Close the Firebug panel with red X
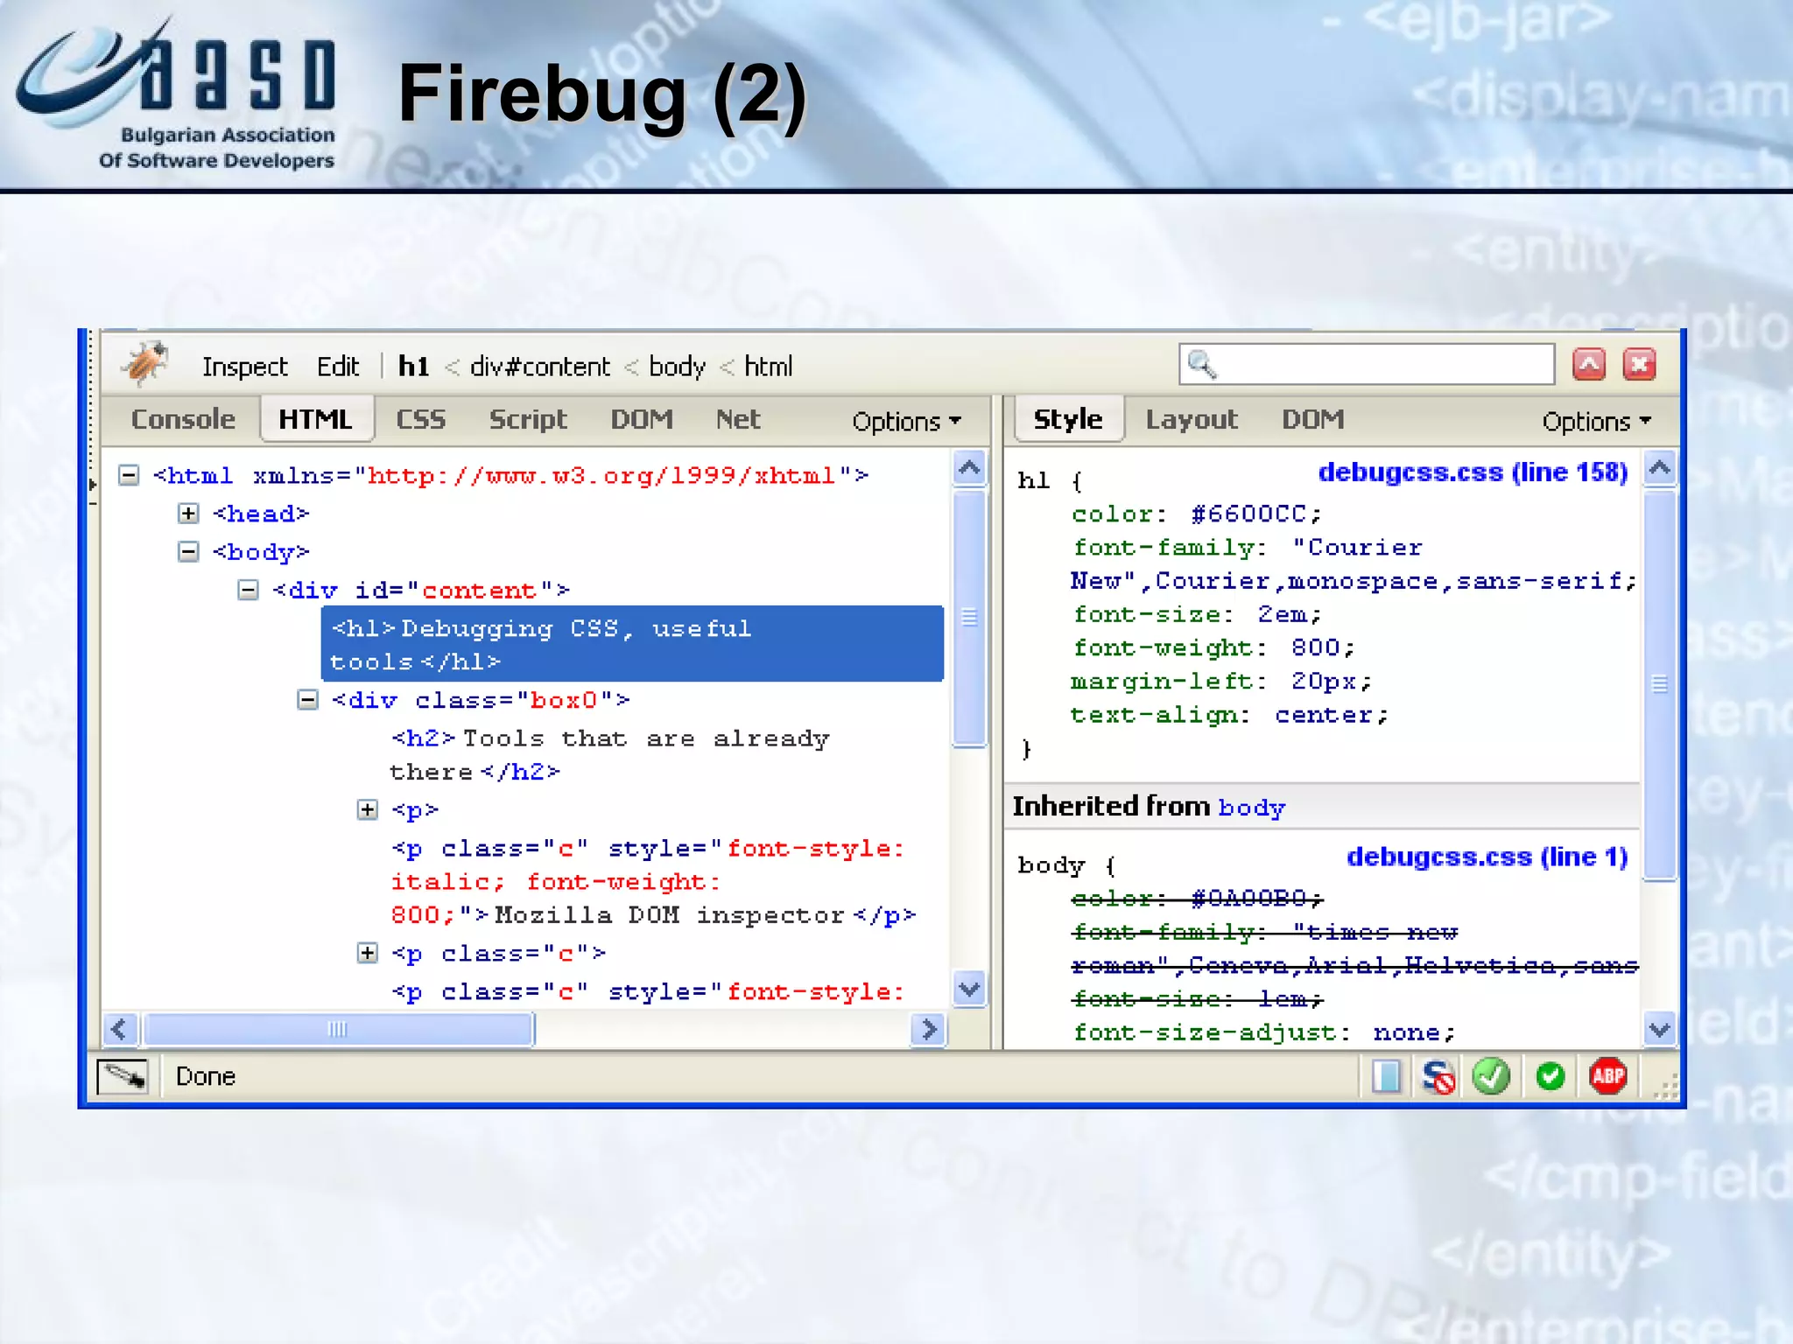The image size is (1793, 1344). (1640, 364)
